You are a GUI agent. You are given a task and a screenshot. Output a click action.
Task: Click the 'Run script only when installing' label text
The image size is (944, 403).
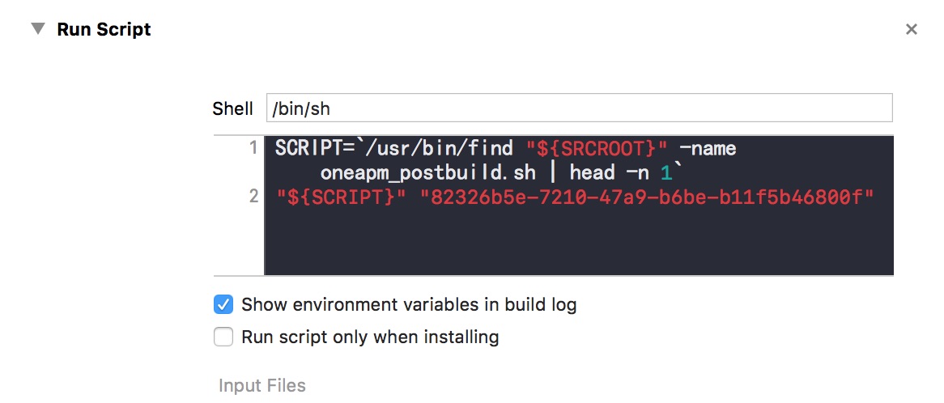click(x=370, y=336)
